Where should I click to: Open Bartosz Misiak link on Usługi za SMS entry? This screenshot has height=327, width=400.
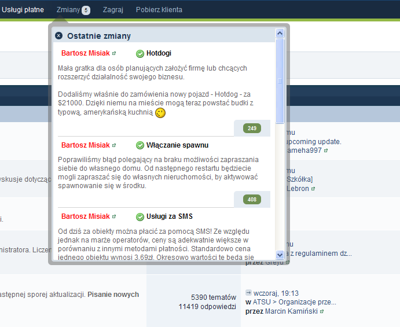coord(86,216)
